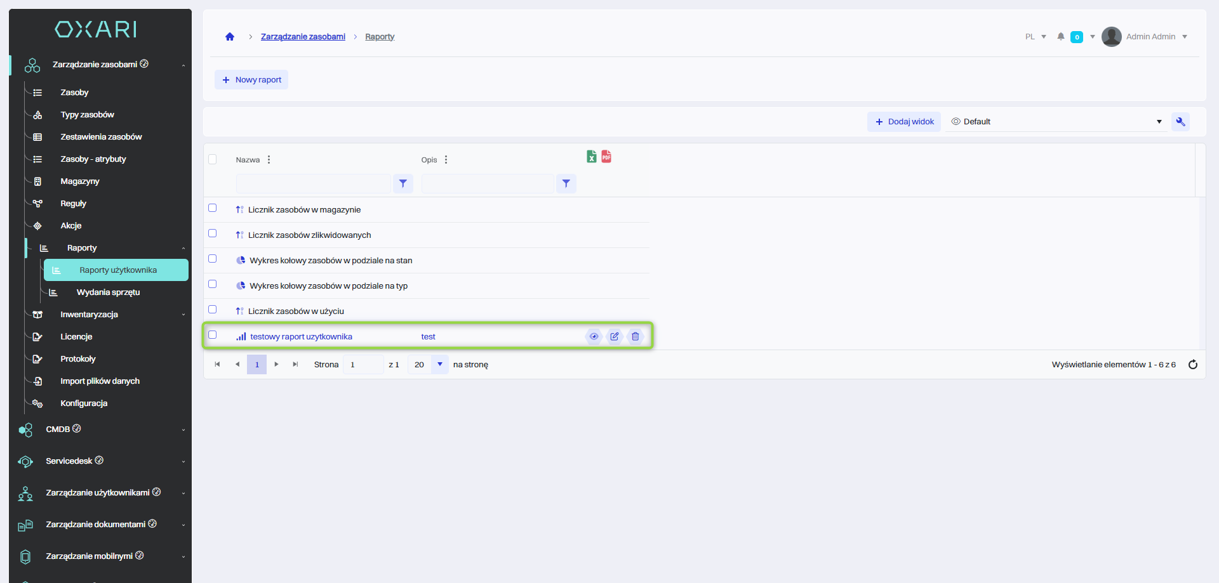Refresh the table with reload icon
Screen dimensions: 1219x583
[x=1192, y=365]
